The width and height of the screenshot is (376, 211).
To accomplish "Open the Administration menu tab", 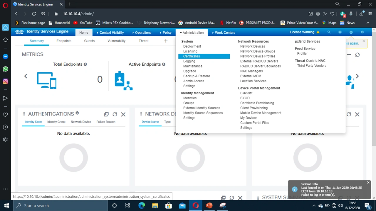I will tap(192, 33).
